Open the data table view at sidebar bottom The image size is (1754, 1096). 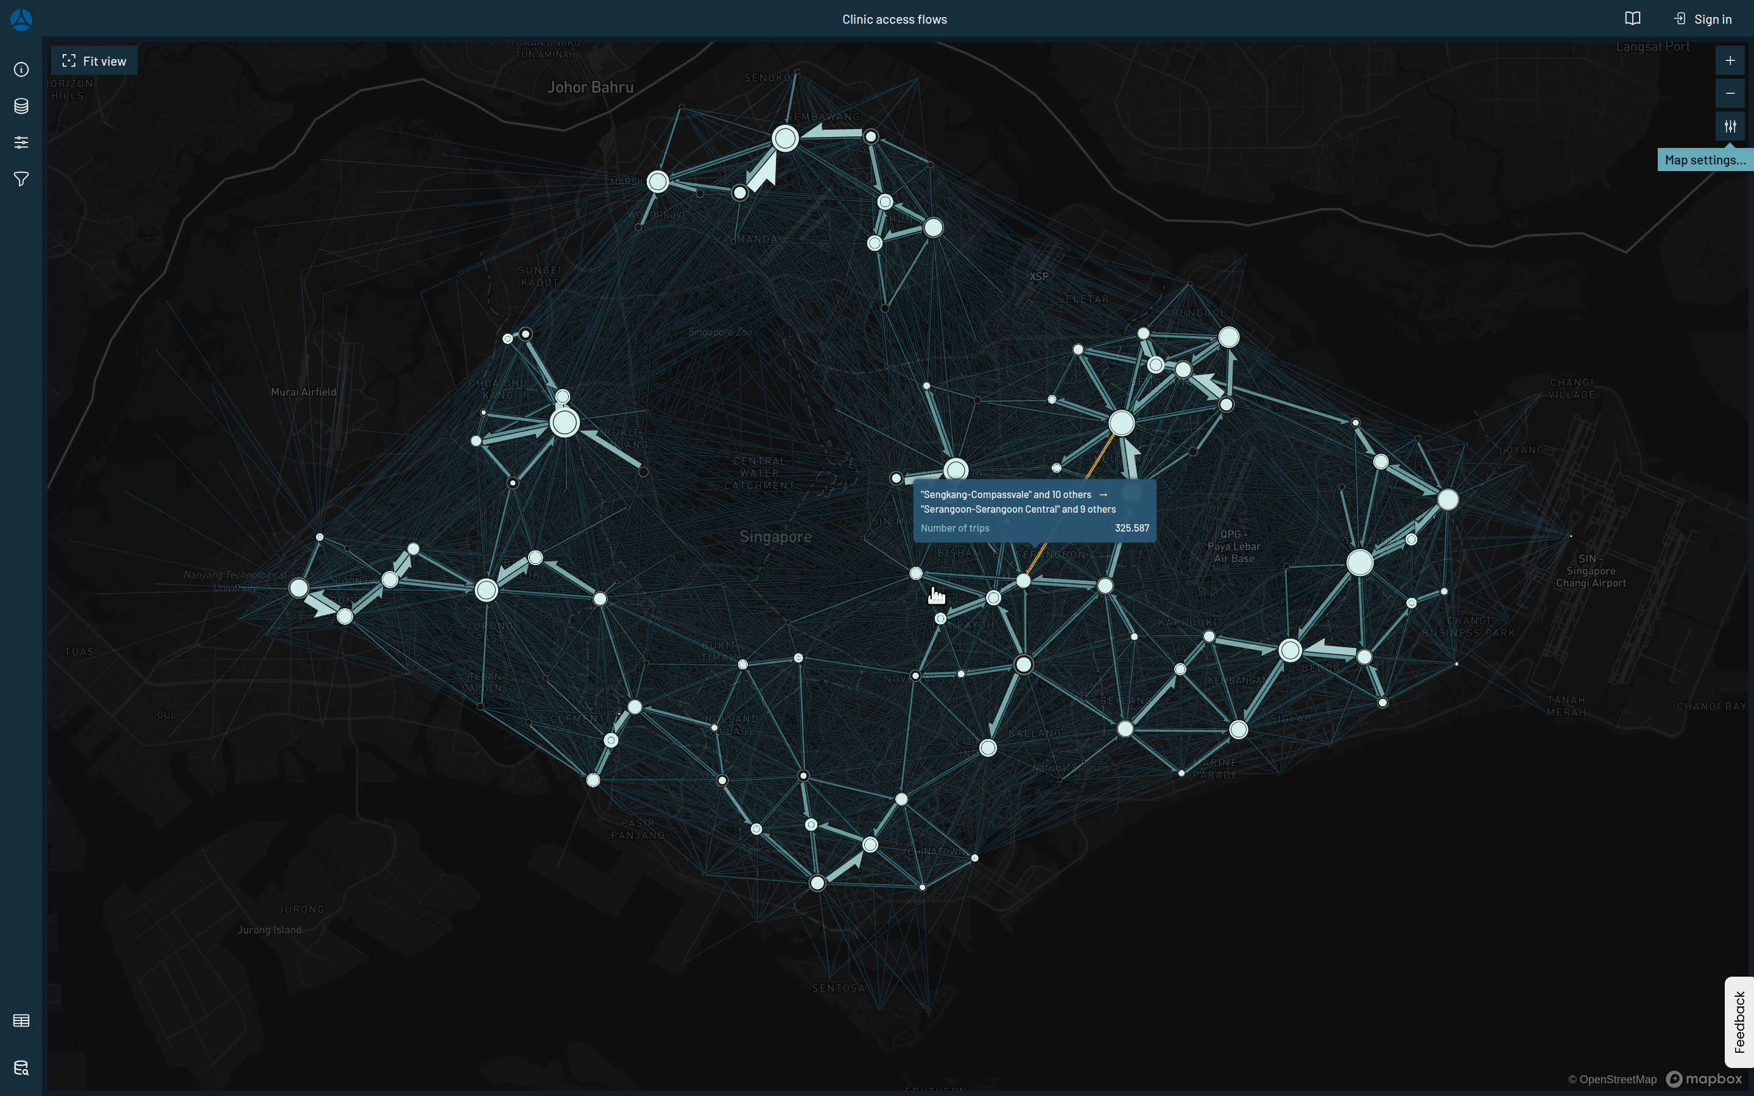point(21,1020)
